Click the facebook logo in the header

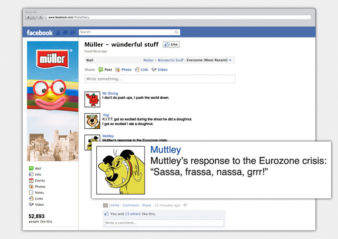(40, 33)
